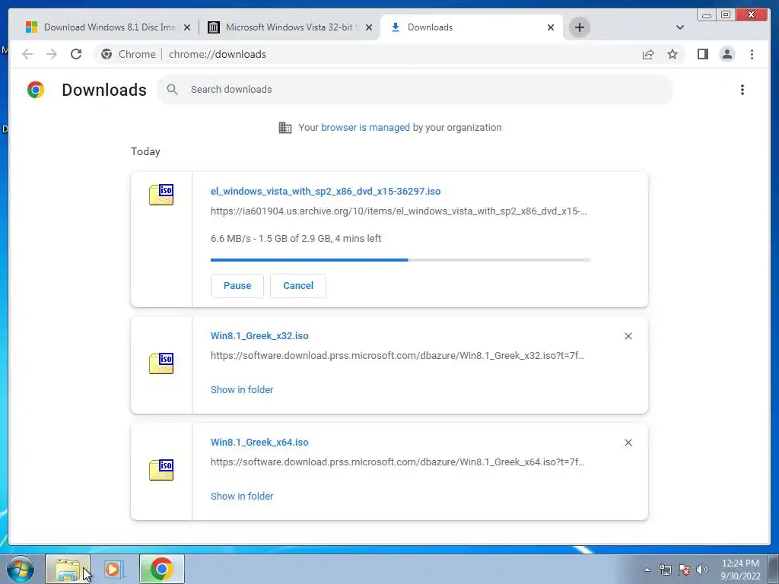Show Win8.1_Greek_x64.iso in folder
This screenshot has width=779, height=584.
tap(242, 496)
